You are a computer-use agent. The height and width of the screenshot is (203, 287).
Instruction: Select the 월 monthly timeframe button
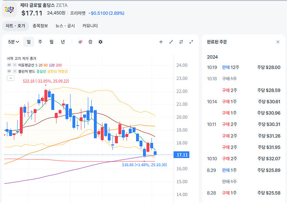(x=51, y=42)
